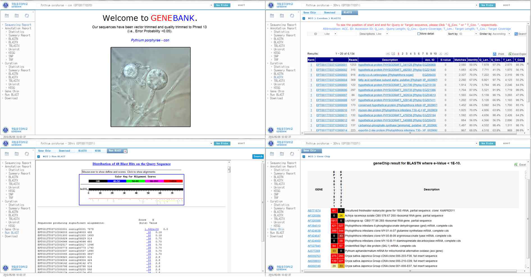Click the Pythium porphyrae microscope image

tap(150, 87)
